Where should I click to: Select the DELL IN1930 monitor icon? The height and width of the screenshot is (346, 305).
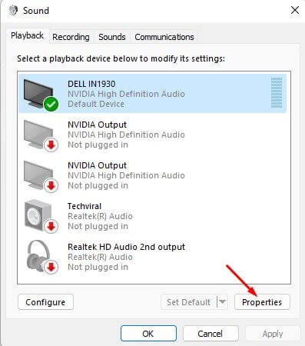point(38,94)
